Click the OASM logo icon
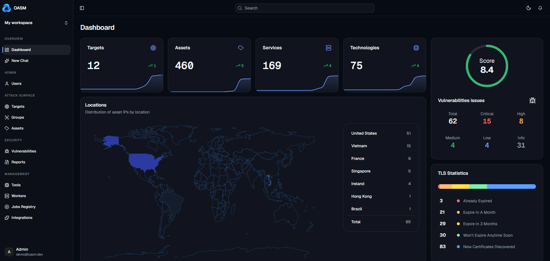Viewport: 550px width, 261px height. (7, 8)
